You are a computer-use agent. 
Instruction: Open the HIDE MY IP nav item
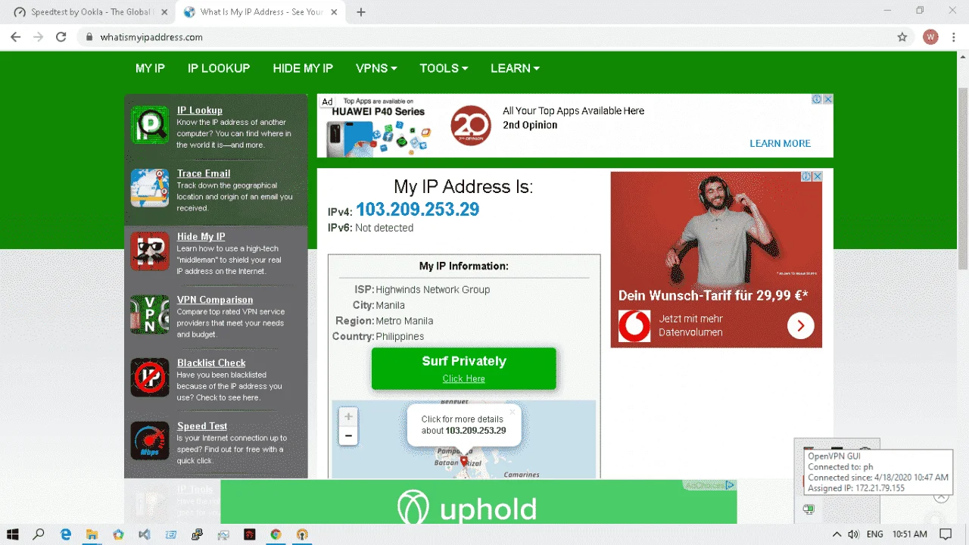click(x=303, y=68)
